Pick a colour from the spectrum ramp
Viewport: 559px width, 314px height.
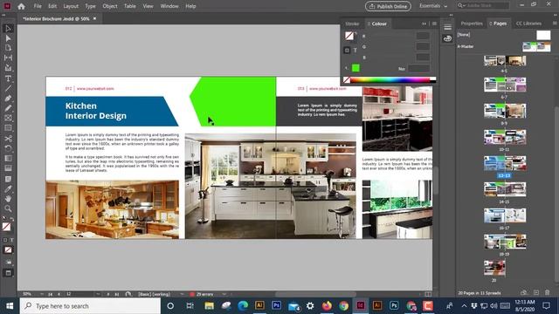pos(390,80)
